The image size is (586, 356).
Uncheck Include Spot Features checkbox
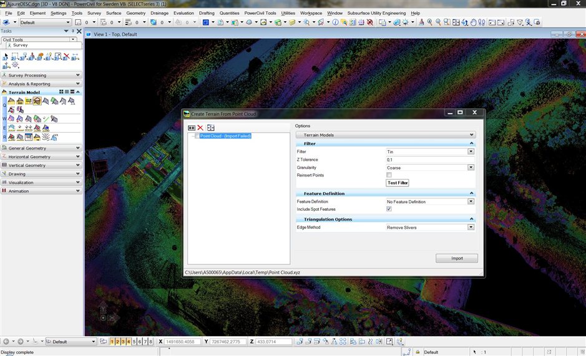tap(389, 209)
